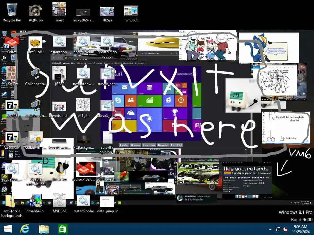The image size is (314, 235).
Task: Launch Internet Explorer from the taskbar
Action: (25, 229)
